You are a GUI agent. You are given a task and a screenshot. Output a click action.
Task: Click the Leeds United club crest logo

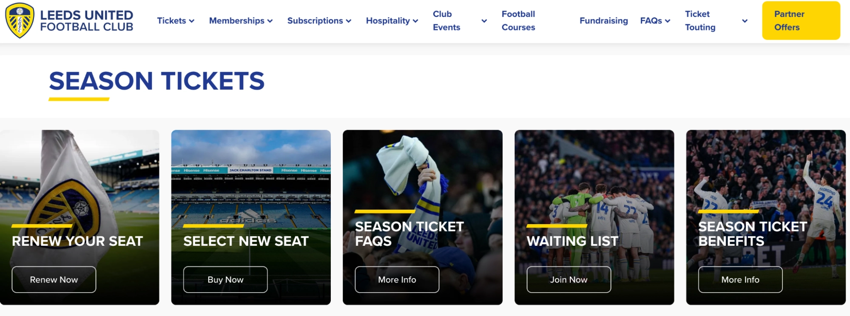click(20, 20)
